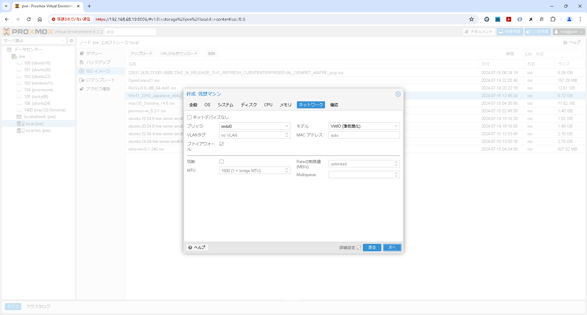Click the Proxmox logo
Viewport: 587px width, 315px height.
28,32
